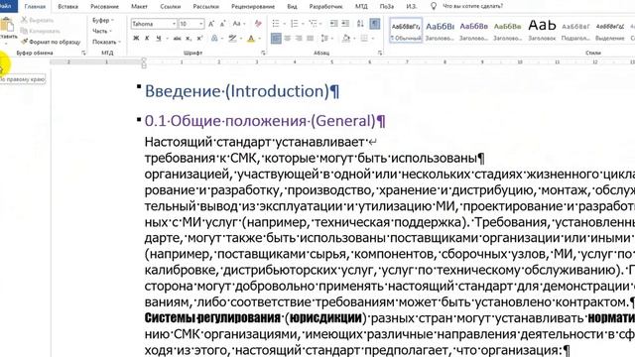The height and width of the screenshot is (357, 635).
Task: Toggle italic (К) formatting
Action: [x=147, y=39]
